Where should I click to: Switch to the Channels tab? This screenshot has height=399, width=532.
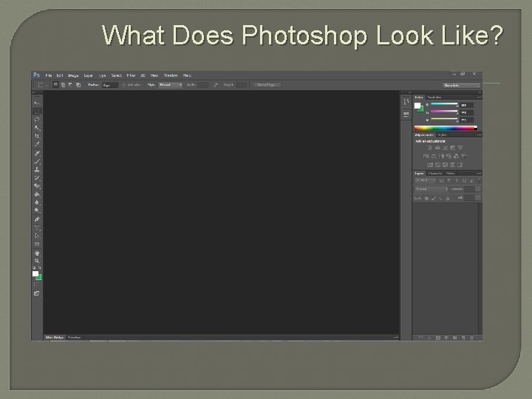point(435,174)
